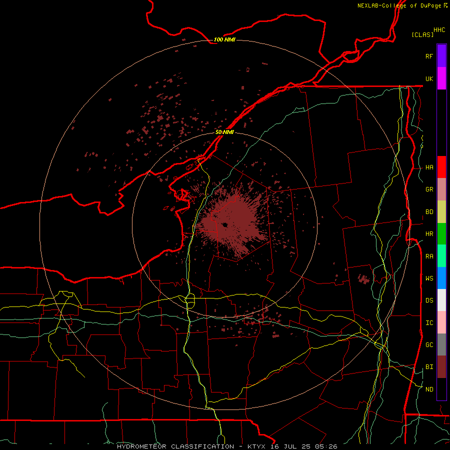The image size is (450, 450).
Task: Click the HA legend label
Action: (429, 167)
